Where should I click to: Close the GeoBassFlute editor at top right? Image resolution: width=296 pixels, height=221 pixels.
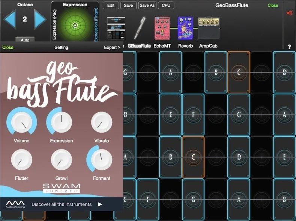[x=273, y=5]
